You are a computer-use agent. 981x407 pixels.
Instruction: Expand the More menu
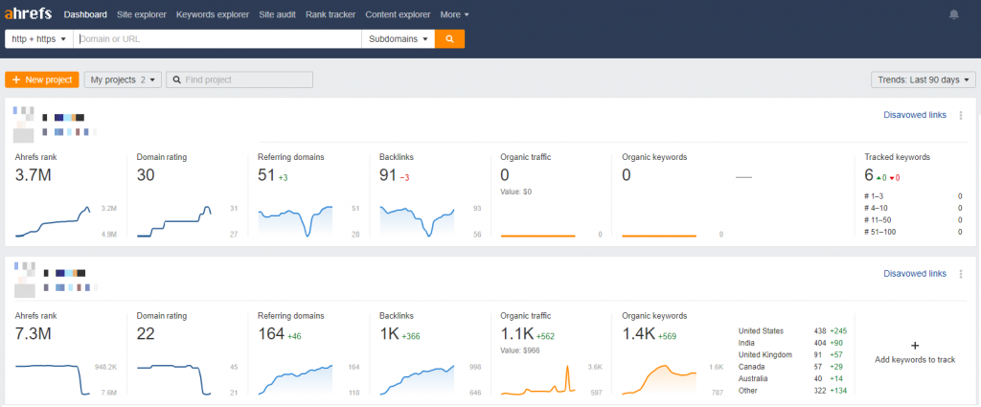pyautogui.click(x=454, y=14)
